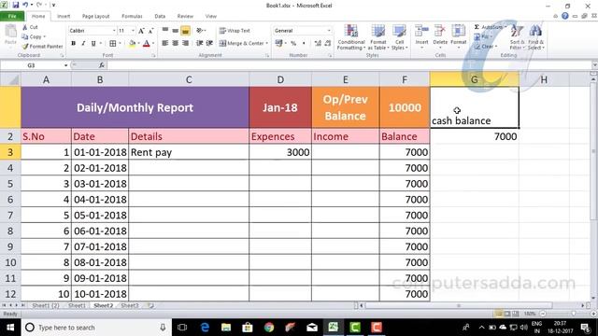Toggle Align Text Right
Image resolution: width=598 pixels, height=336 pixels.
[x=185, y=44]
